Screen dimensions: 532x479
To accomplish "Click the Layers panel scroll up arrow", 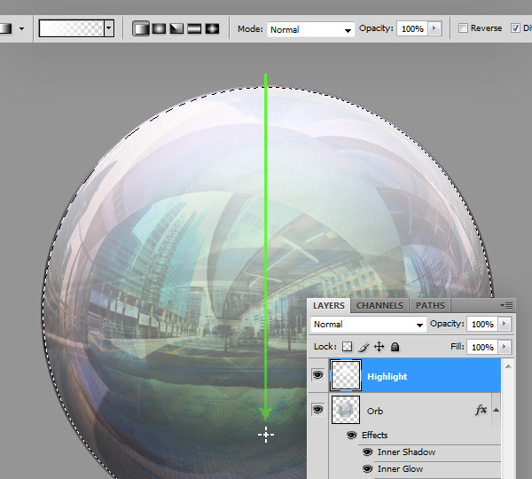I will point(508,366).
